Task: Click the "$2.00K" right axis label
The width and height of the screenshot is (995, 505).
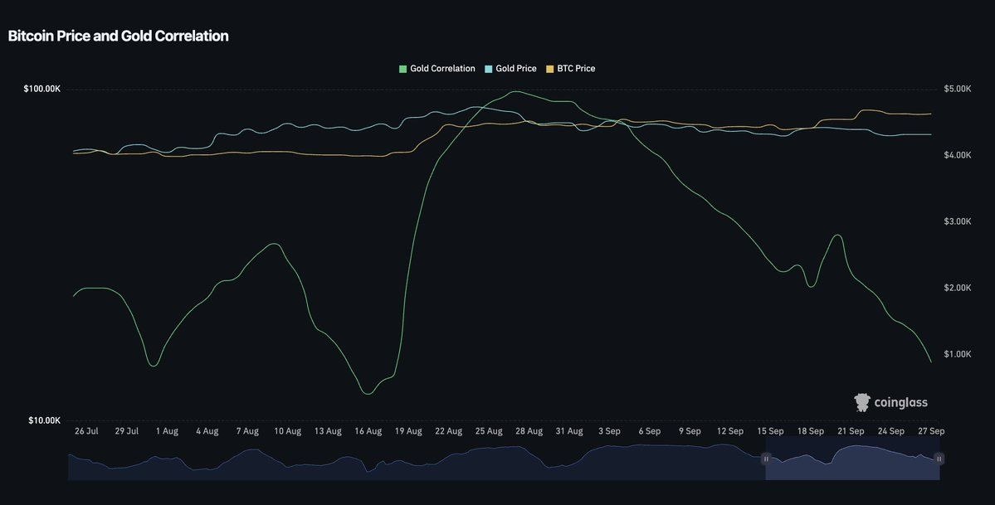Action: coord(958,288)
